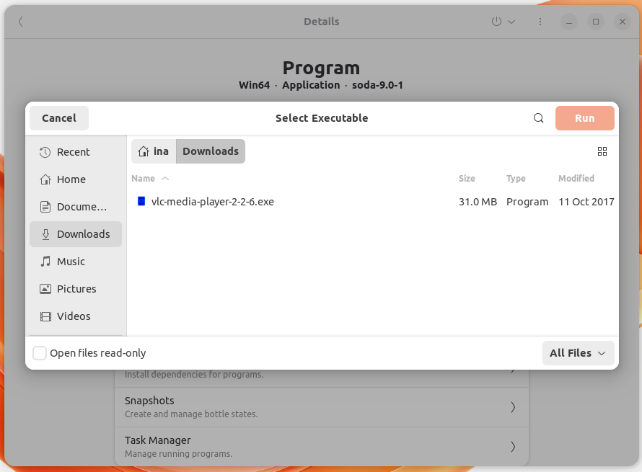Sort by Size column header
Image resolution: width=642 pixels, height=472 pixels.
[467, 178]
